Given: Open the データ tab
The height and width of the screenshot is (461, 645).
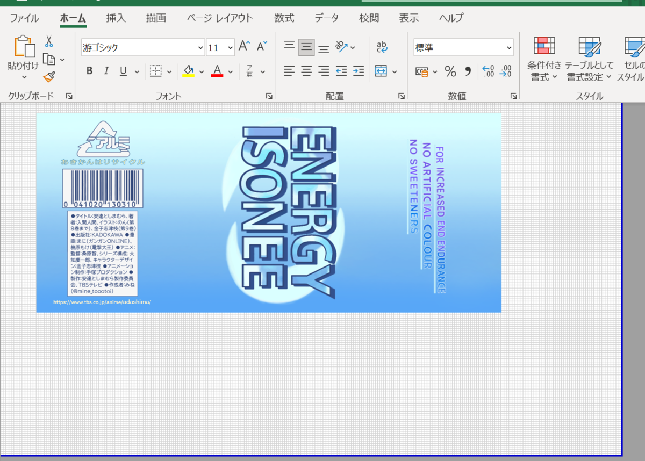Looking at the screenshot, I should point(327,18).
